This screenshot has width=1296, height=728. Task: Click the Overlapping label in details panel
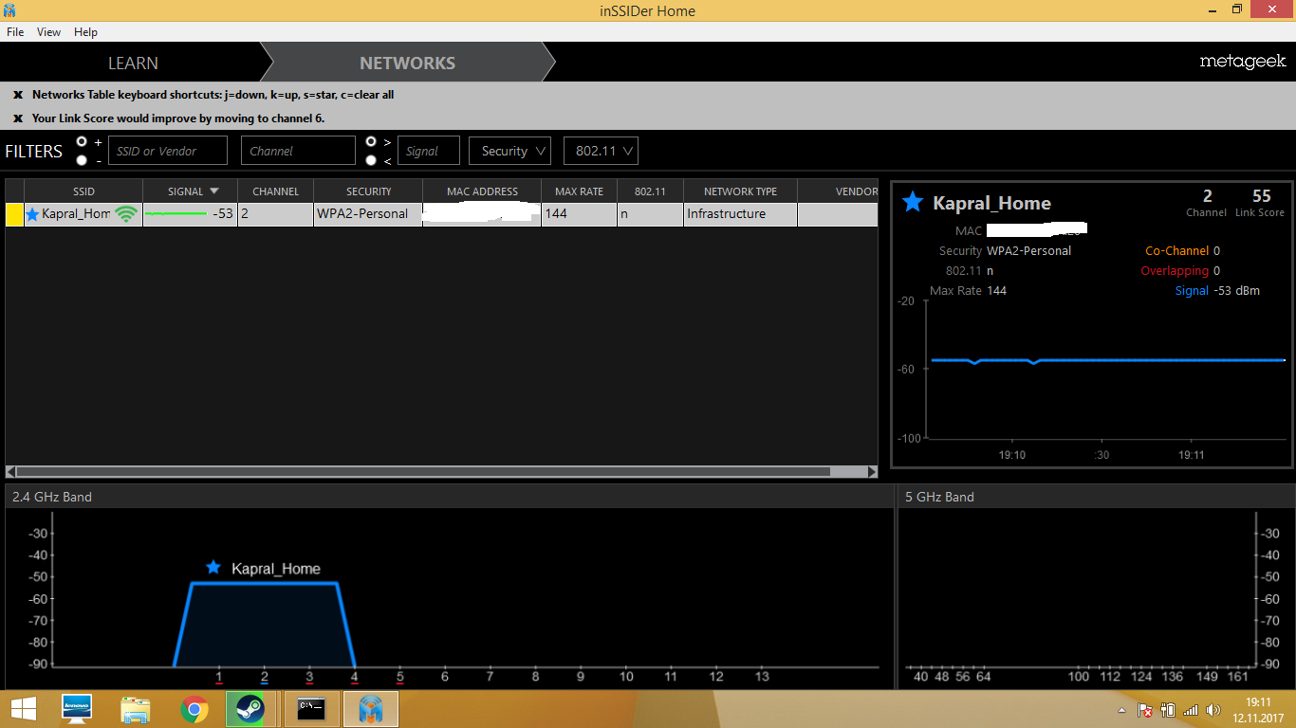[x=1175, y=271]
